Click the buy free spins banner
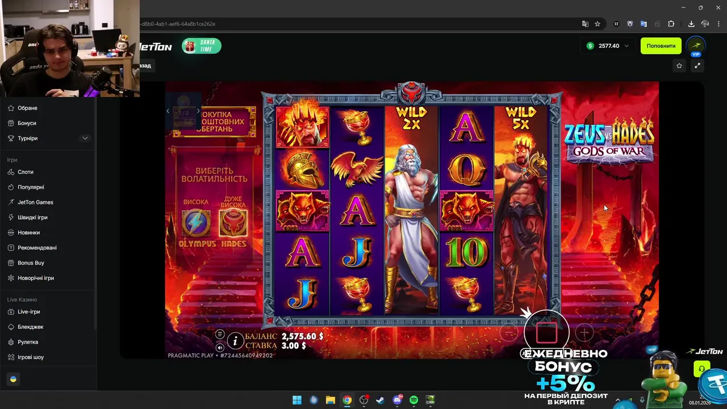The image size is (727, 409). [x=215, y=122]
